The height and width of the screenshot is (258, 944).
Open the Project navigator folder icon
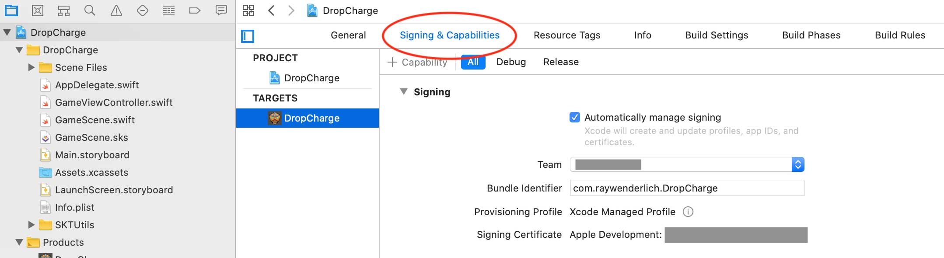[x=11, y=10]
